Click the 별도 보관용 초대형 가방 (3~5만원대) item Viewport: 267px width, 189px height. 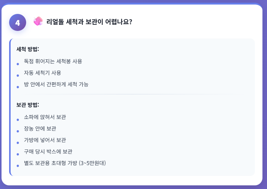click(65, 163)
